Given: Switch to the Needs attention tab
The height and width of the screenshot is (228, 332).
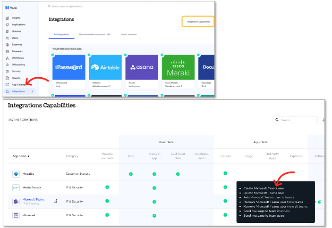Looking at the screenshot, I should click(128, 34).
